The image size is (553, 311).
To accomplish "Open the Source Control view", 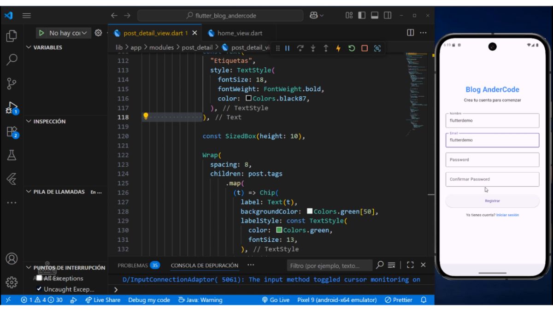I will pos(12,83).
